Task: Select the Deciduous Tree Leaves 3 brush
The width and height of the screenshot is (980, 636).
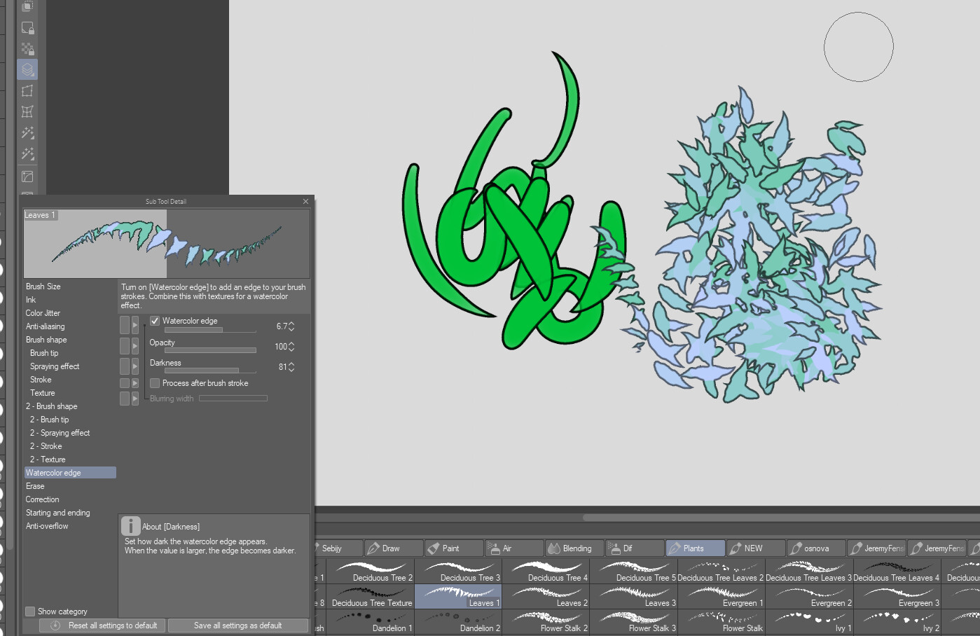Action: pos(809,571)
